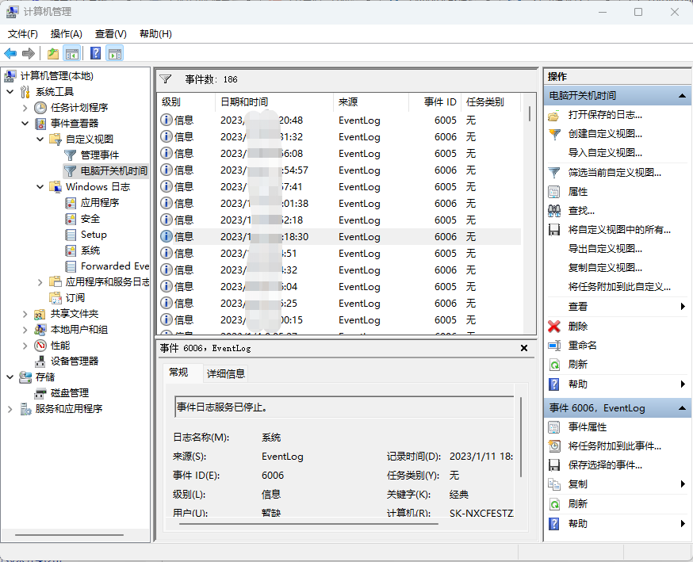Open the 文件(F) menu
The image size is (693, 562).
23,34
